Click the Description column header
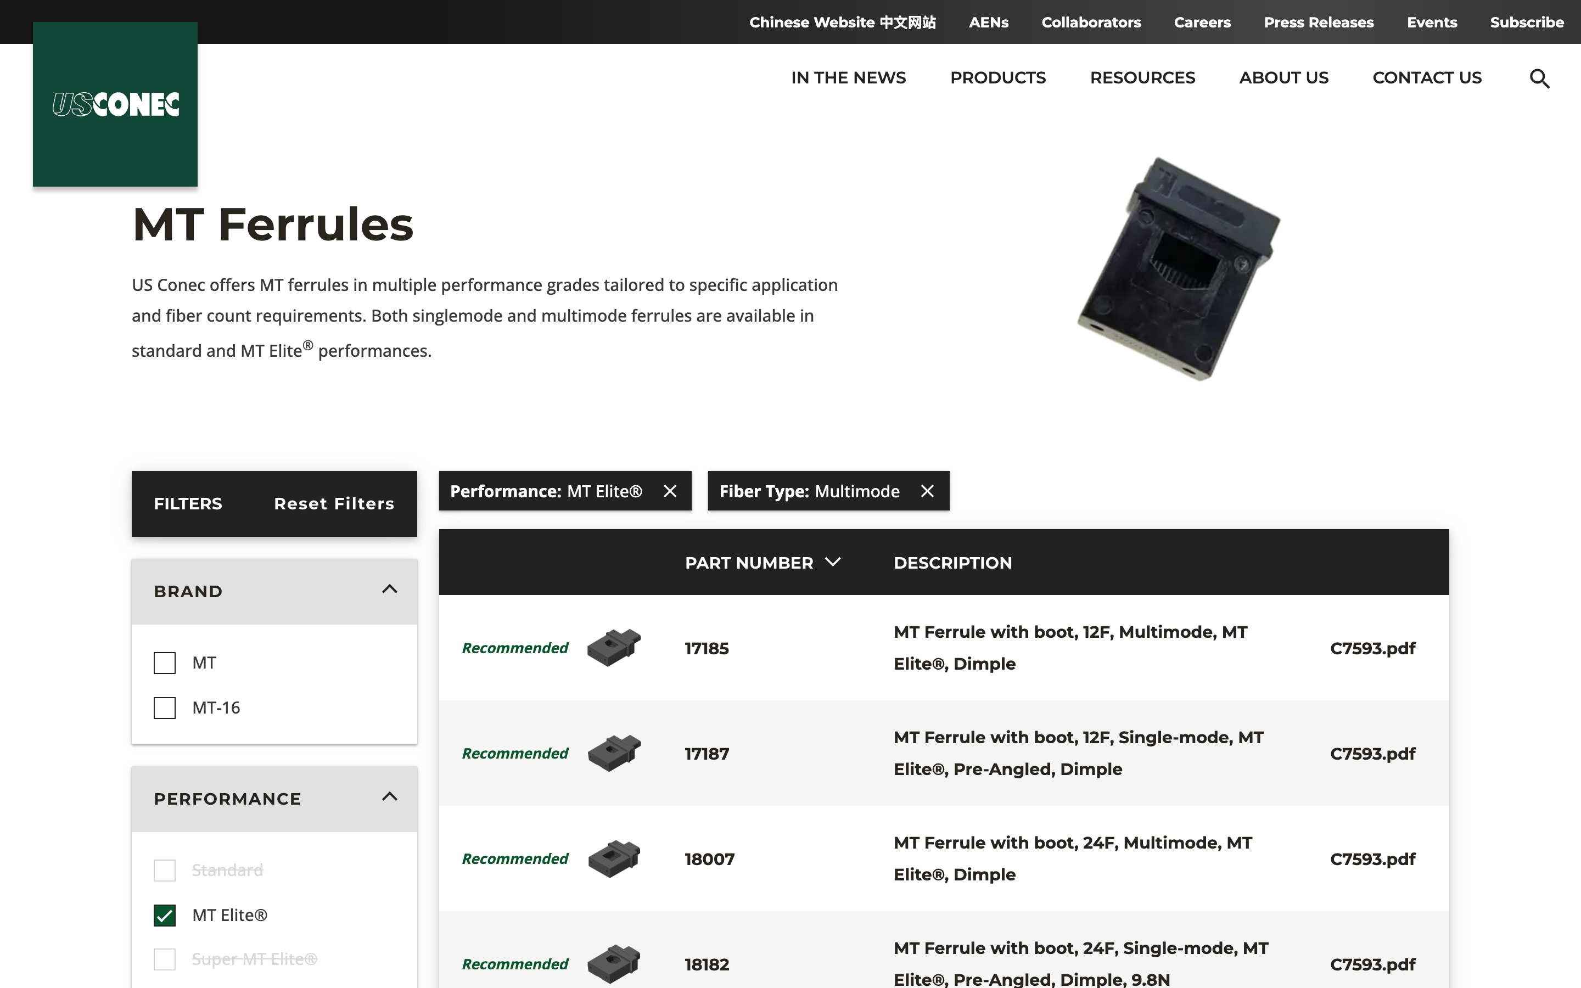 pos(952,563)
